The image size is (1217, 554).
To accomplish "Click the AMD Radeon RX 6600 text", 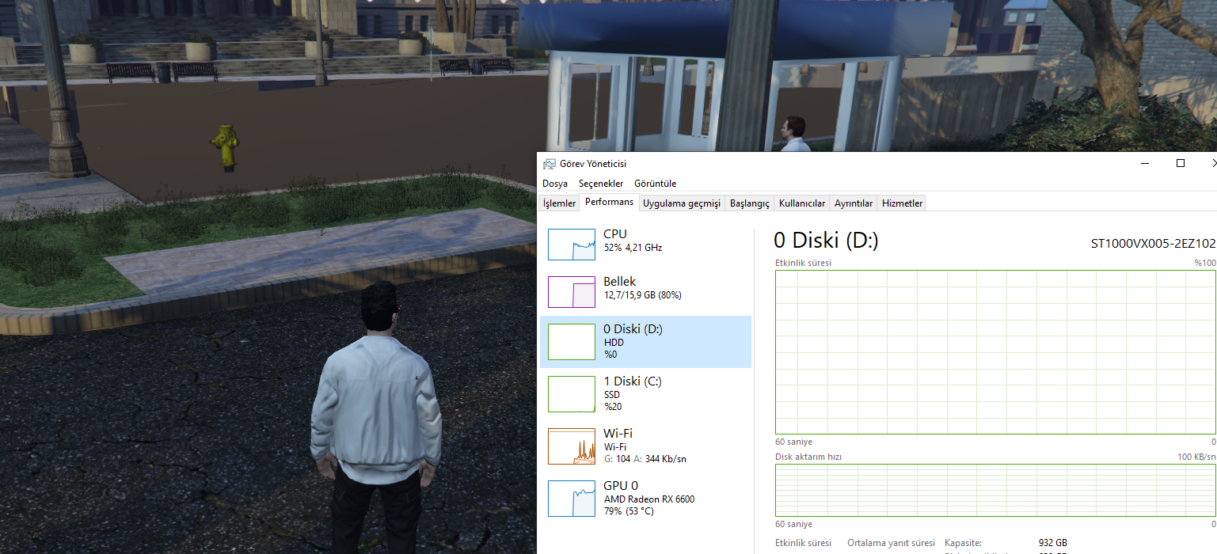I will [x=649, y=499].
